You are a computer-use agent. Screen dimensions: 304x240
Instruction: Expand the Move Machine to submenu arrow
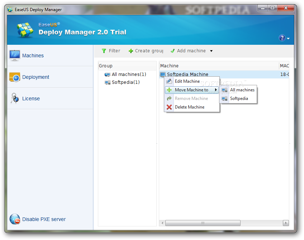point(216,90)
